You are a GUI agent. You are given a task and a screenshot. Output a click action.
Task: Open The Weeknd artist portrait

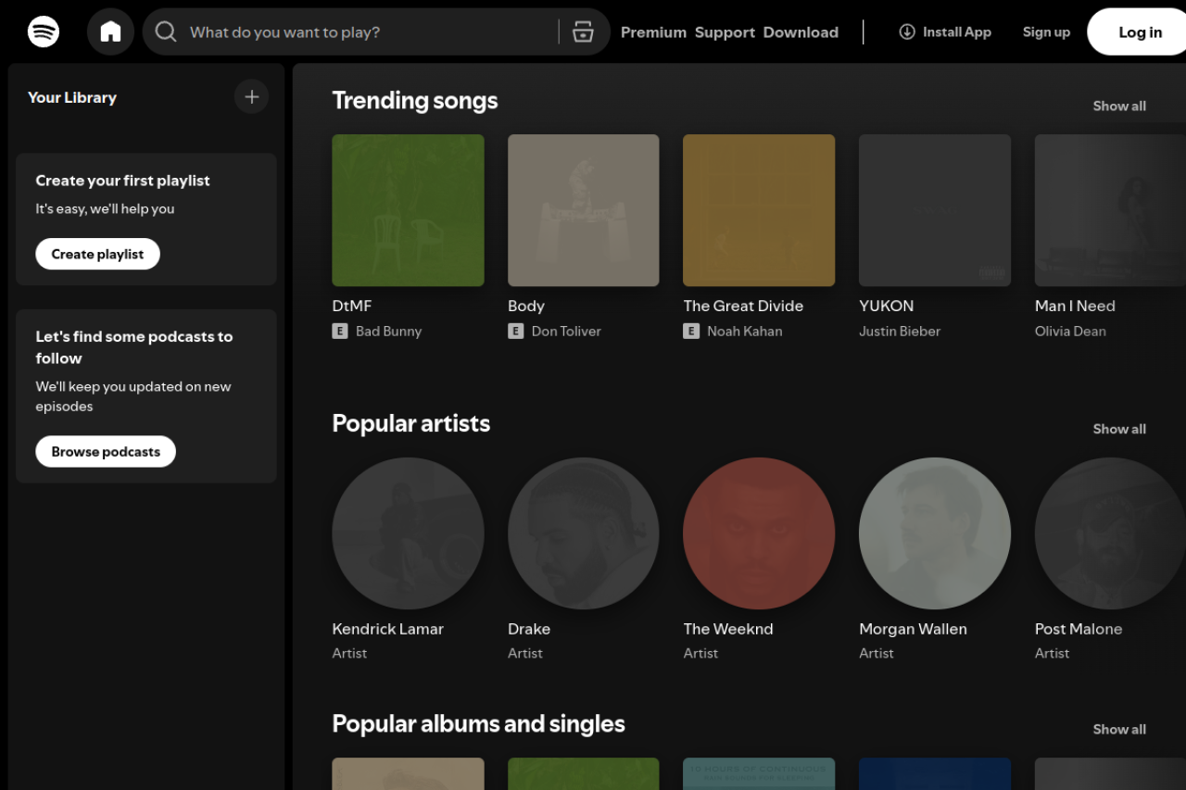(x=758, y=533)
